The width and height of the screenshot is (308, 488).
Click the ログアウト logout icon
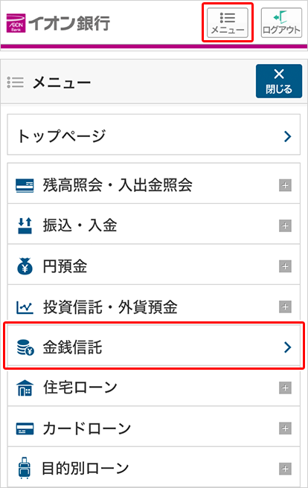tap(281, 23)
